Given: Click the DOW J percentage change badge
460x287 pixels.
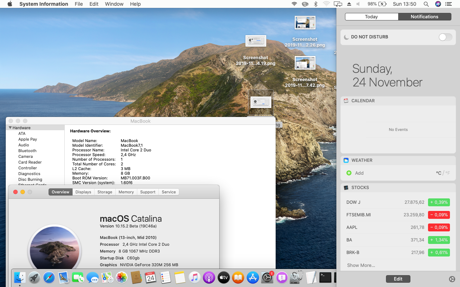Looking at the screenshot, I should tap(439, 202).
